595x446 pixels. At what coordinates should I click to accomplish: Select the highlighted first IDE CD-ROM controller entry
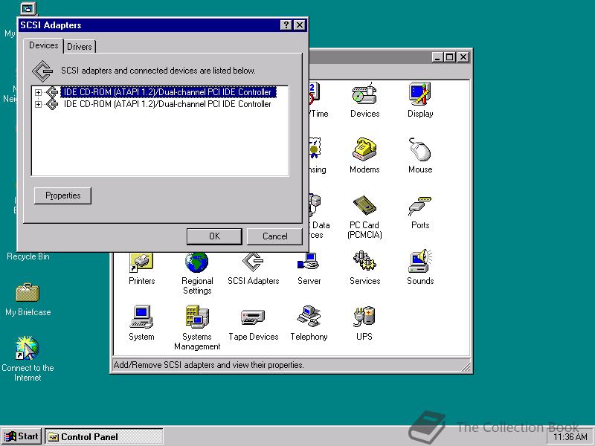pyautogui.click(x=167, y=92)
